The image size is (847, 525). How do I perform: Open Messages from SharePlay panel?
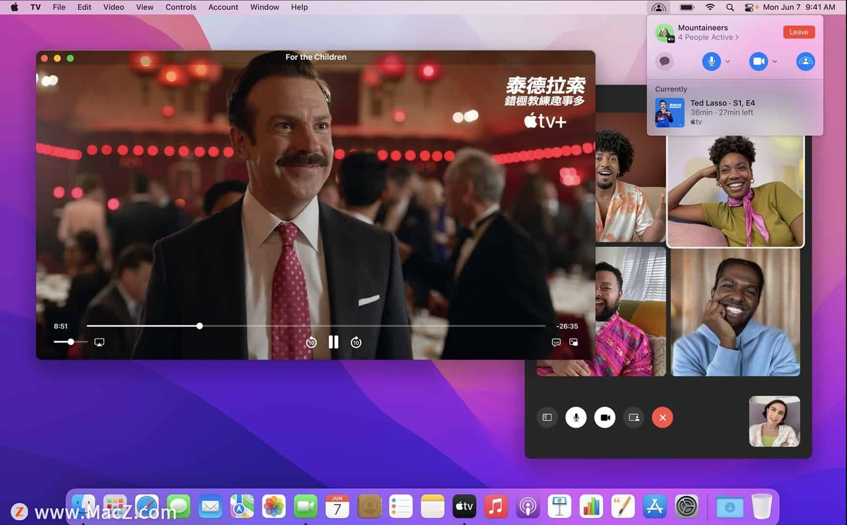[x=665, y=61]
